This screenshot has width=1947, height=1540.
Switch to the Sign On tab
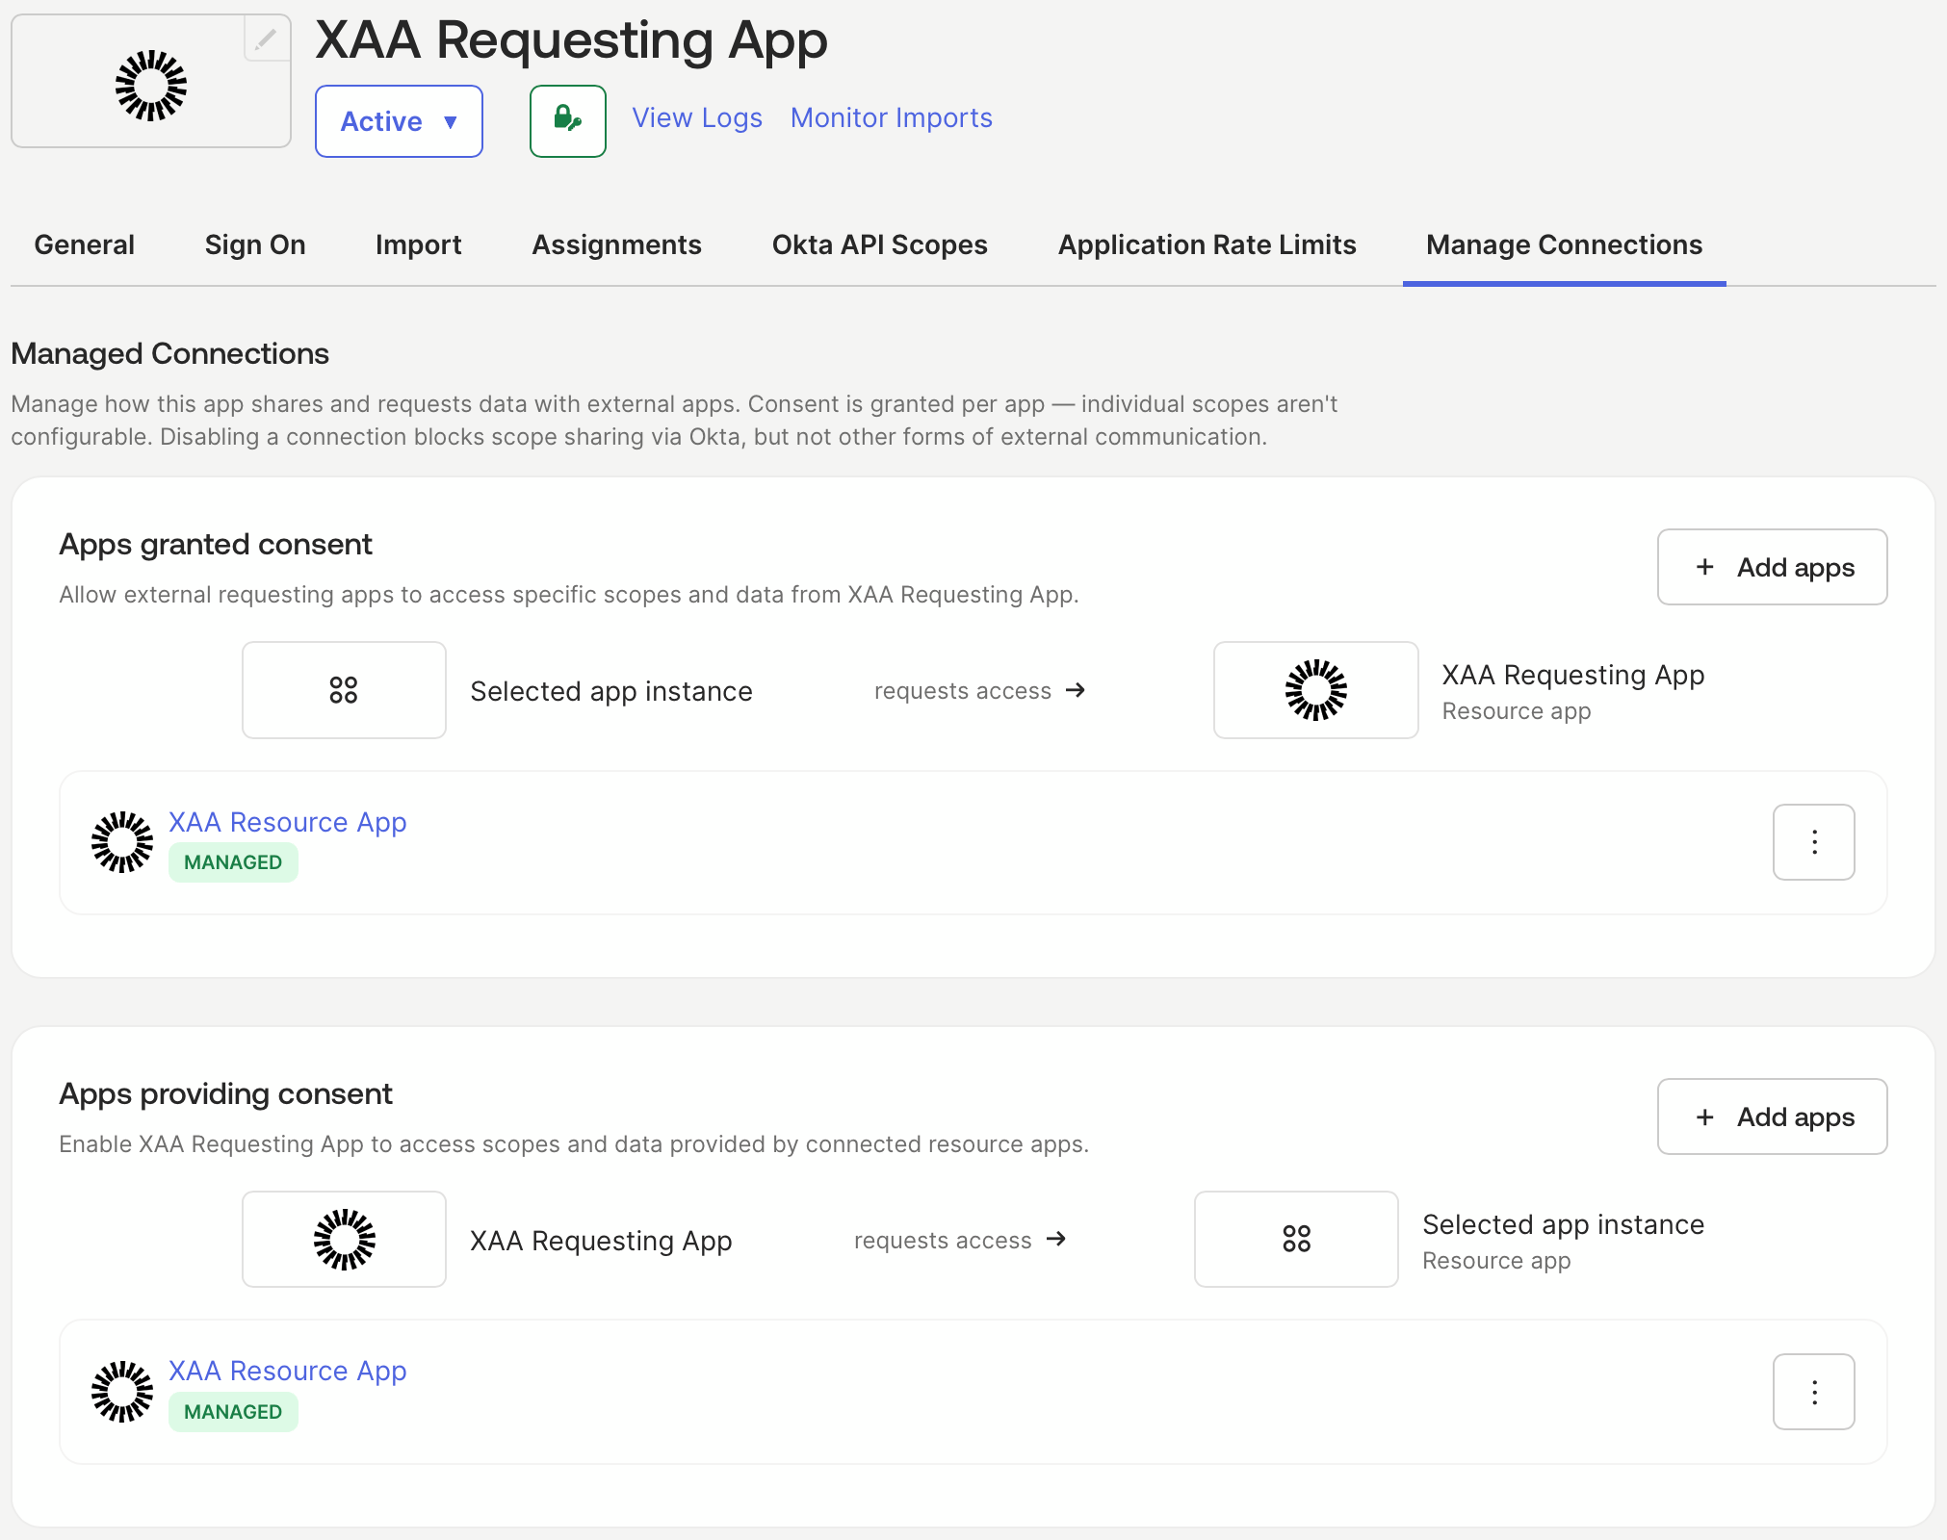coord(255,244)
